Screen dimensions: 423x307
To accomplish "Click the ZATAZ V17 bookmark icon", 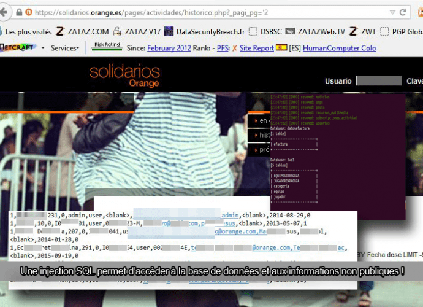I will click(x=117, y=31).
